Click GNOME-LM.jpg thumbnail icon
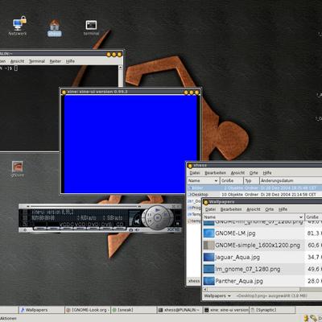The height and width of the screenshot is (322, 322). pyautogui.click(x=208, y=233)
